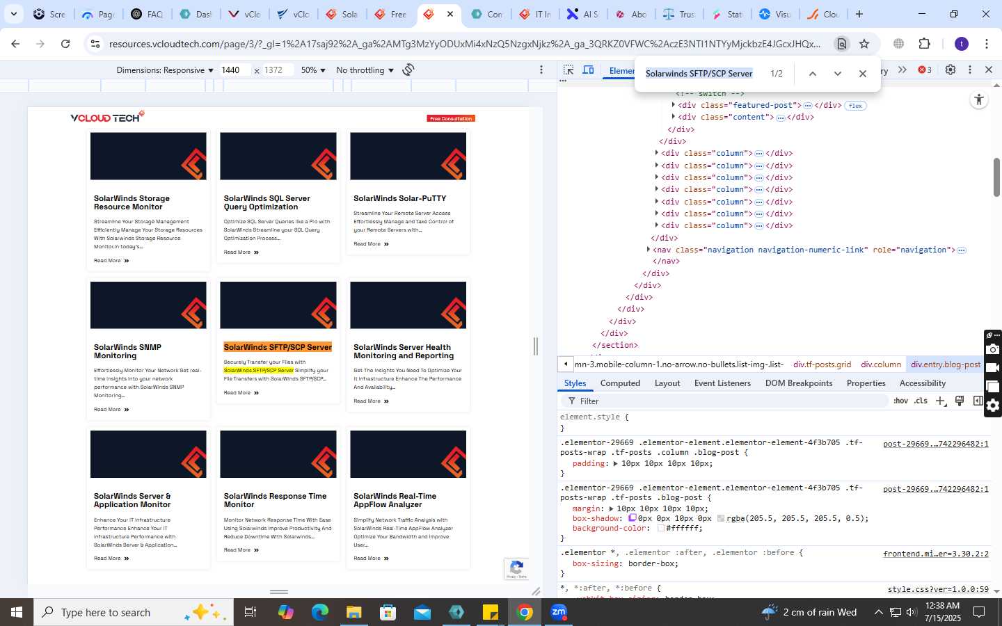Screen dimensions: 1002x626
Task: Activate the DevTools inspect element picker
Action: pyautogui.click(x=568, y=70)
